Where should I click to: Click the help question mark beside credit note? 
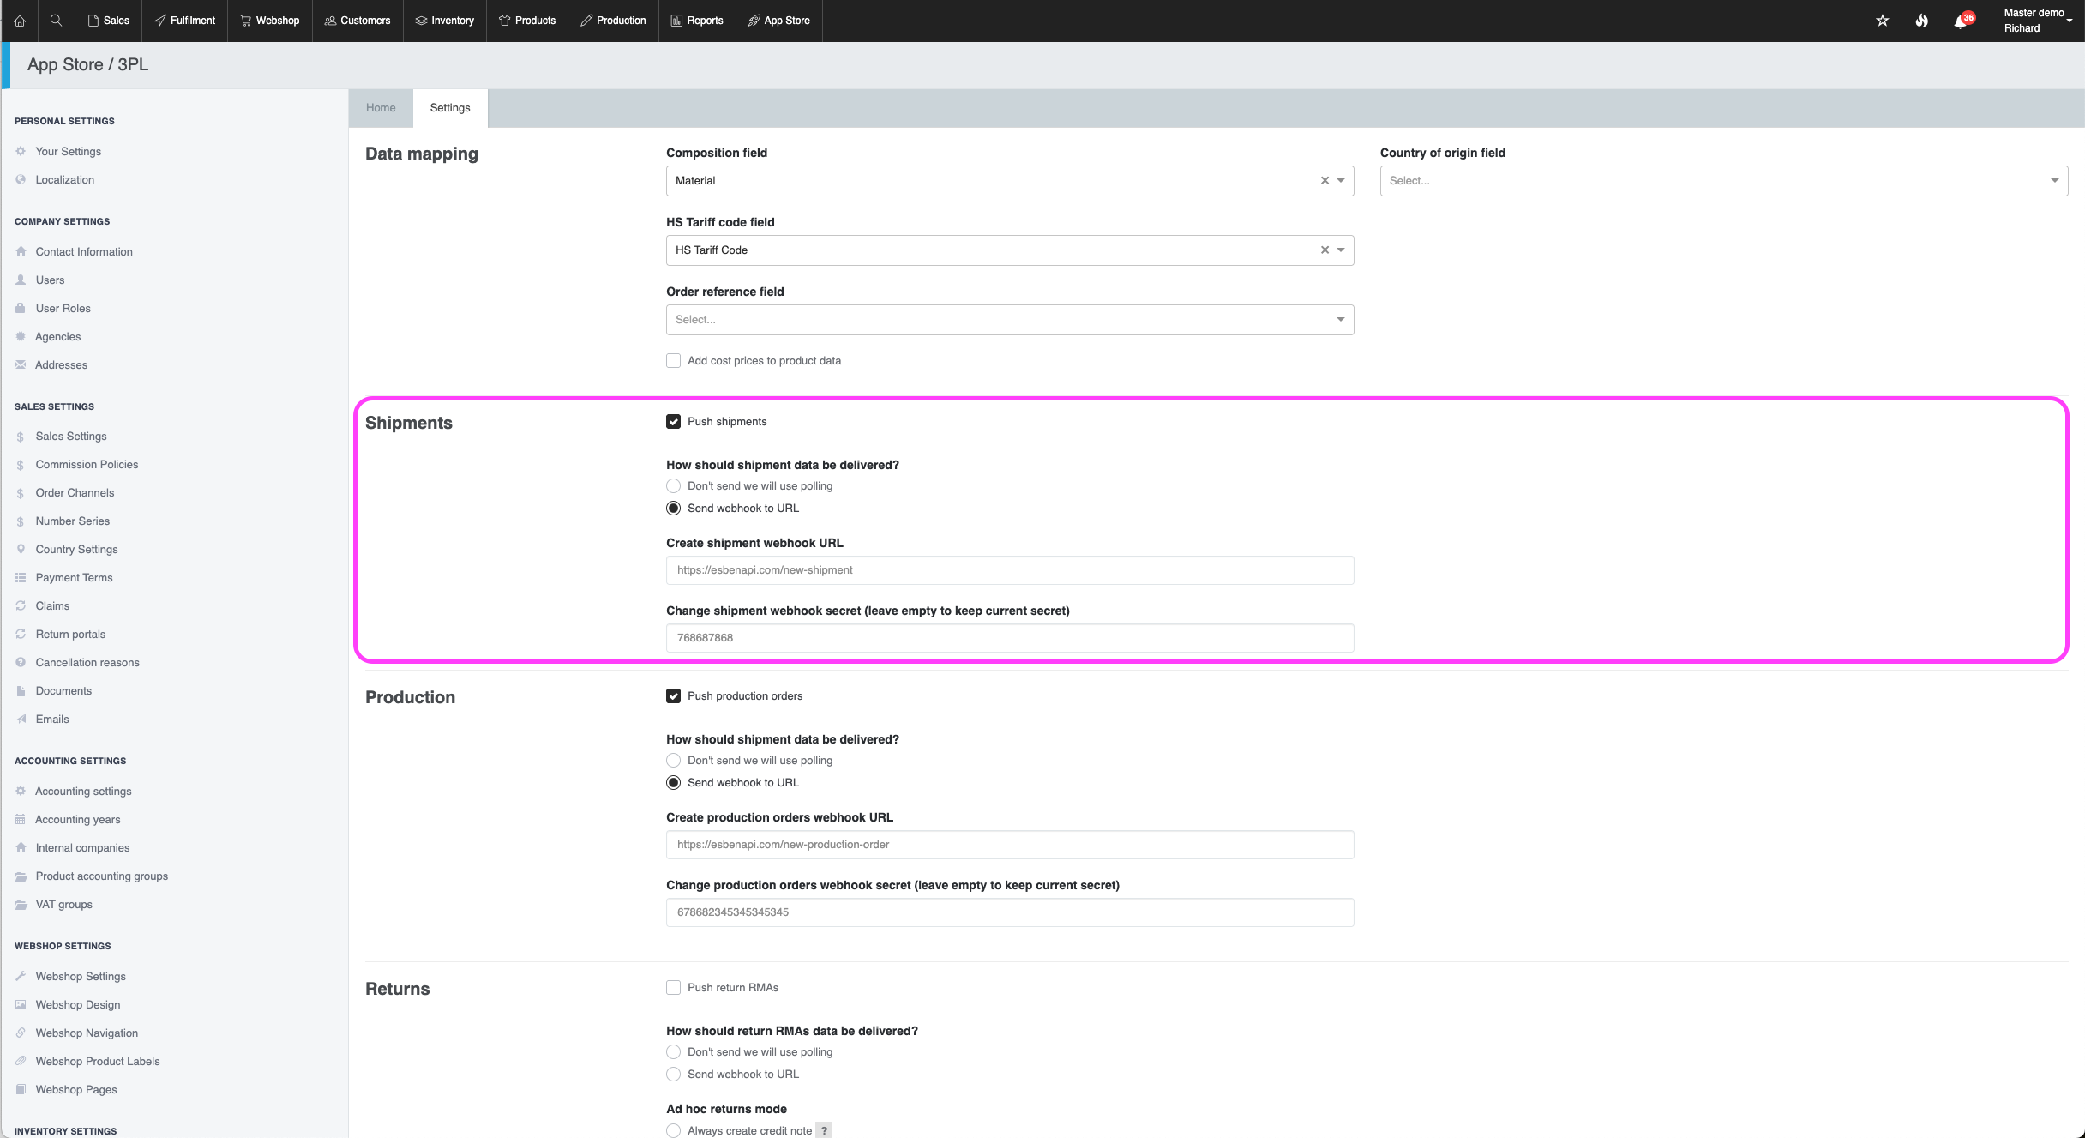click(x=823, y=1130)
